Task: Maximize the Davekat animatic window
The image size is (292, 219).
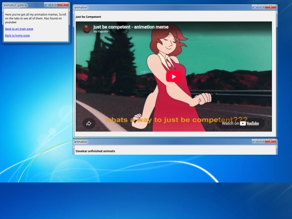Action: (262, 141)
